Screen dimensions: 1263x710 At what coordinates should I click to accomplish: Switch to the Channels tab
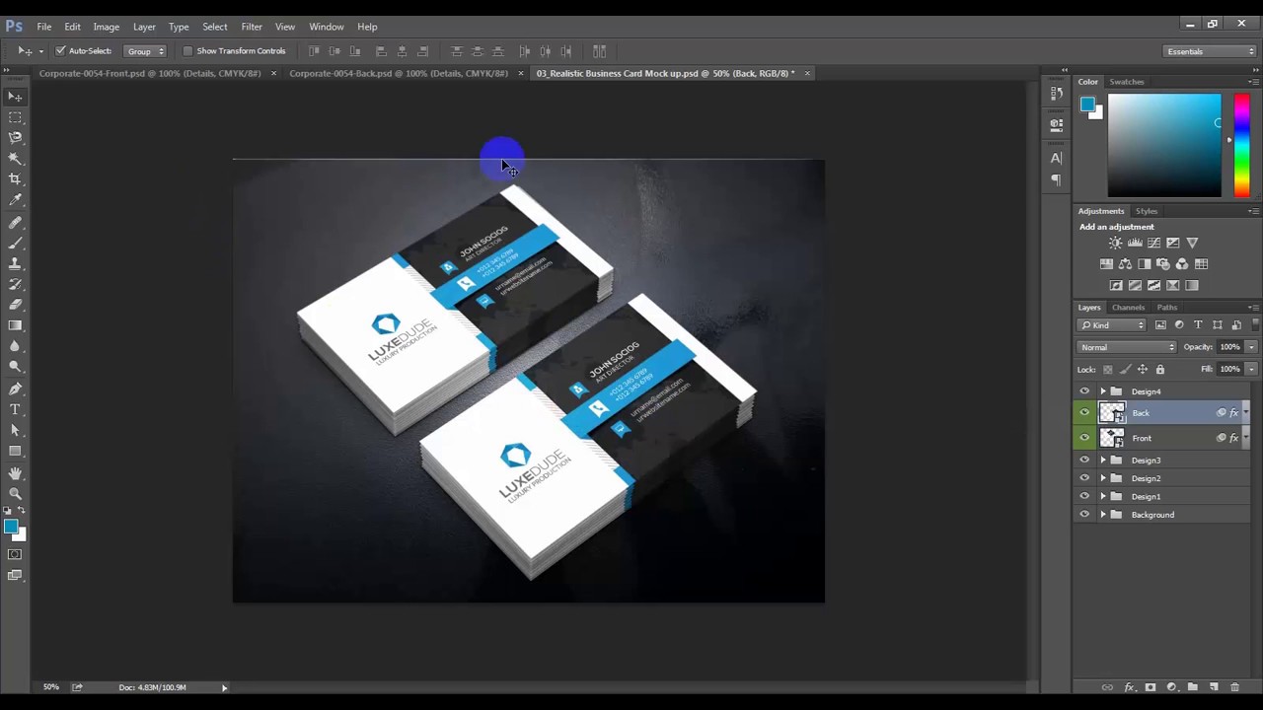point(1128,307)
